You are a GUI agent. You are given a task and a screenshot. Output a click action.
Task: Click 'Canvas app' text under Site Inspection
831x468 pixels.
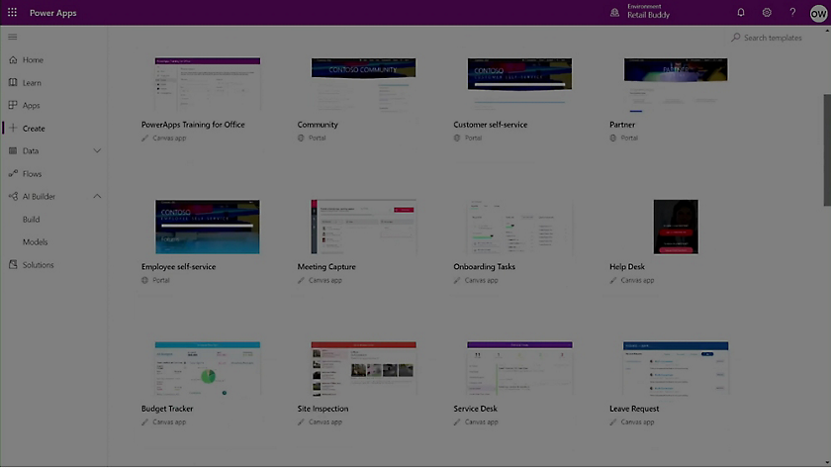[325, 422]
